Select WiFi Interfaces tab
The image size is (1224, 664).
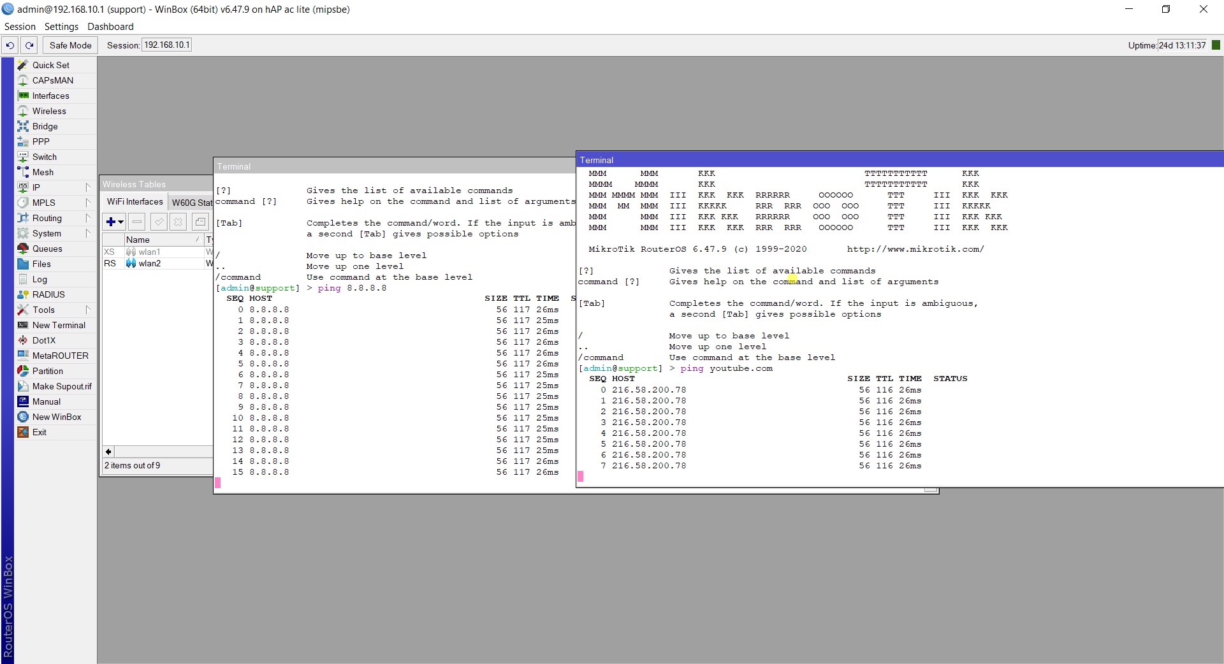(x=135, y=201)
